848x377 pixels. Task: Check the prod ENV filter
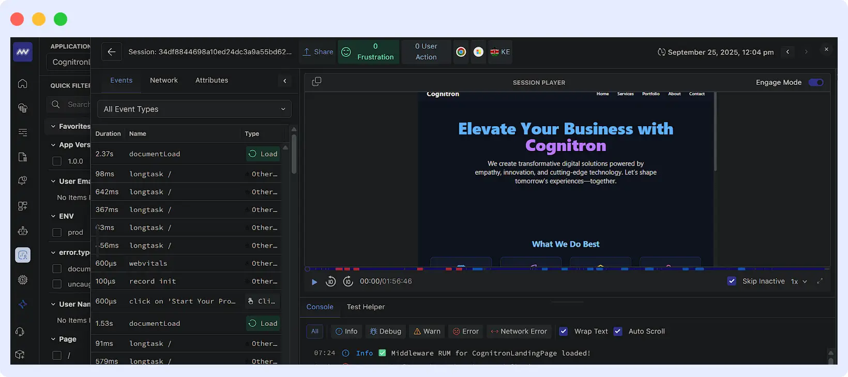point(57,233)
